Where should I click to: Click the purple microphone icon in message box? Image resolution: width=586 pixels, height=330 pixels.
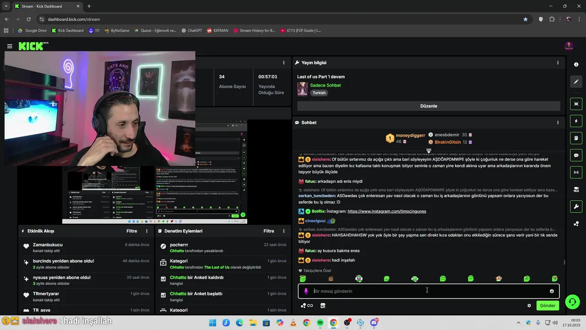tap(306, 291)
